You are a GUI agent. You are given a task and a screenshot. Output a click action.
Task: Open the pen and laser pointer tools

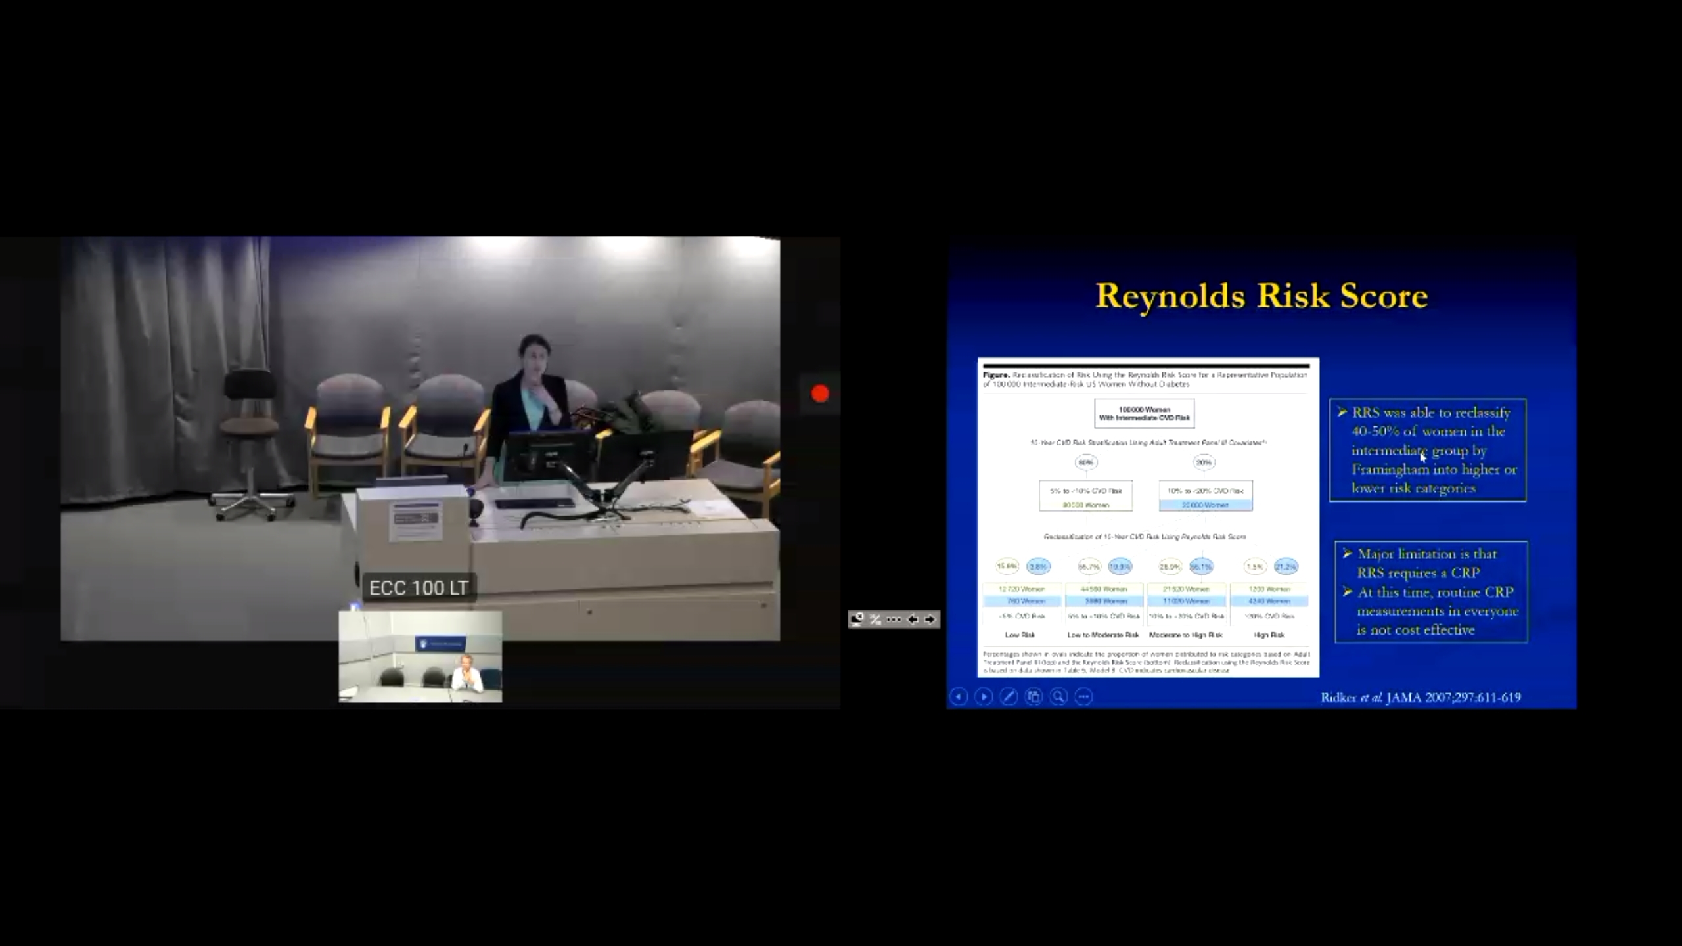coord(1009,697)
